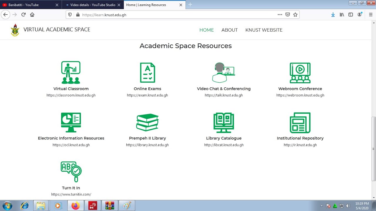The height and width of the screenshot is (211, 376).
Task: Bookmark this page with the star icon
Action: coord(295,15)
